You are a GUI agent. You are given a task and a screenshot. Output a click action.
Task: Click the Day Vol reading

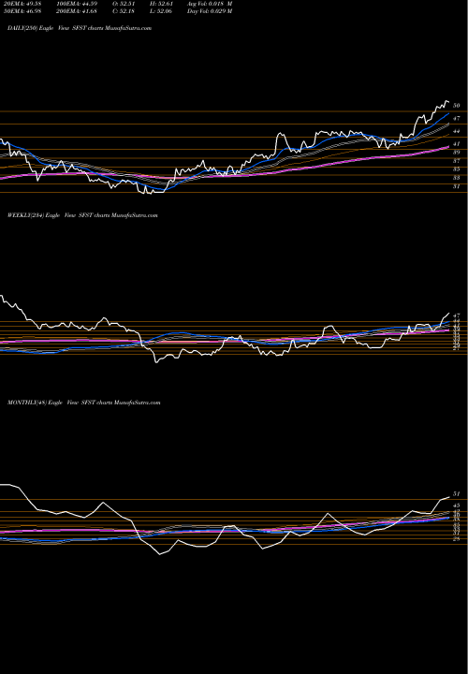(x=210, y=11)
